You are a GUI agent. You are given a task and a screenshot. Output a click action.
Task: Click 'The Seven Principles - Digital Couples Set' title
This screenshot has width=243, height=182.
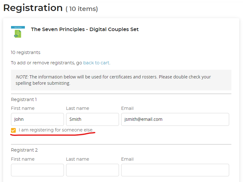pos(85,29)
